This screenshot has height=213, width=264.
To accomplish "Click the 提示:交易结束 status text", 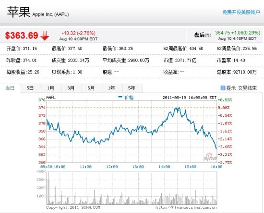I will (x=241, y=88).
